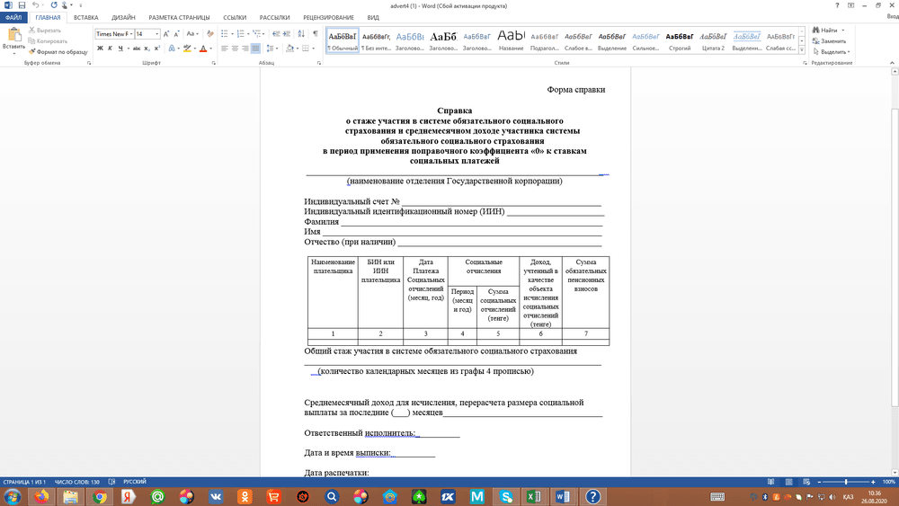This screenshot has width=899, height=506.
Task: Apply the Без интервала style
Action: pos(376,40)
